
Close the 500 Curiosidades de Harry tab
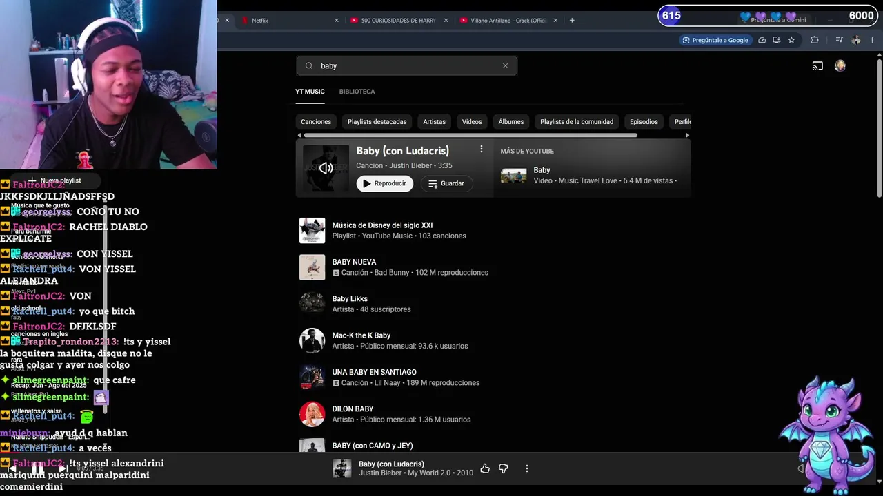tap(446, 21)
